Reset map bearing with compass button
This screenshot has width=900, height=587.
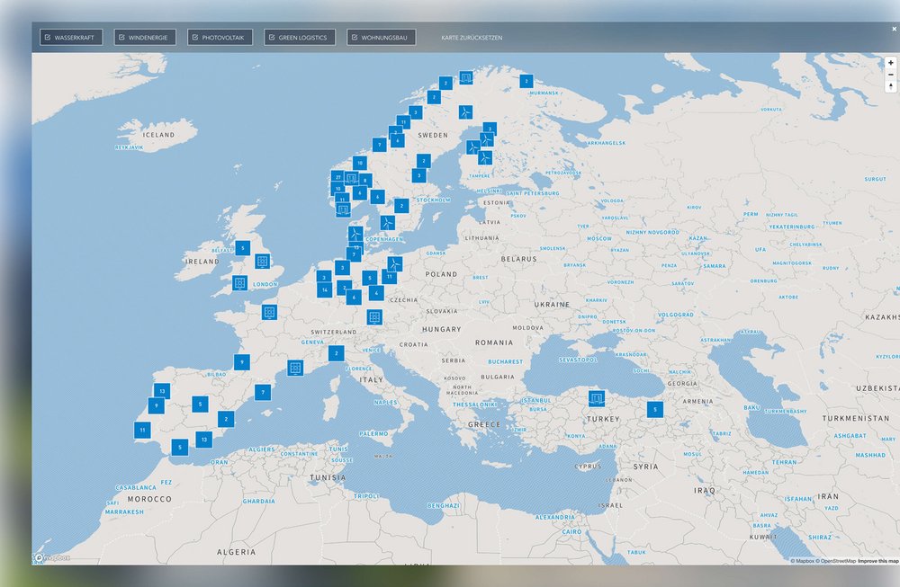(x=891, y=86)
